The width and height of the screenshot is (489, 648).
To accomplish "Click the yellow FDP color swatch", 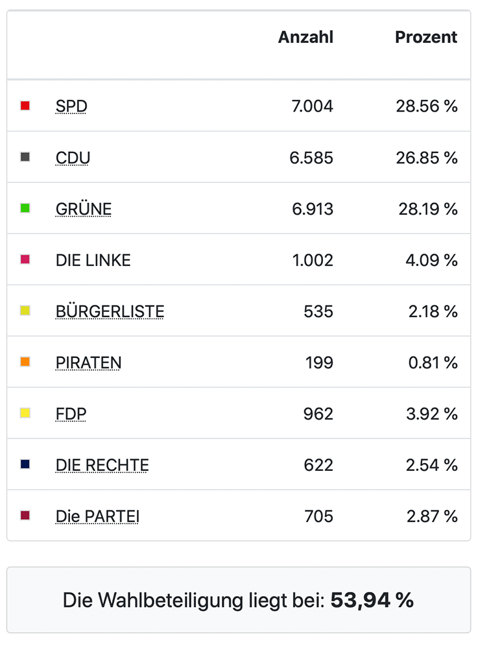I will coord(25,413).
